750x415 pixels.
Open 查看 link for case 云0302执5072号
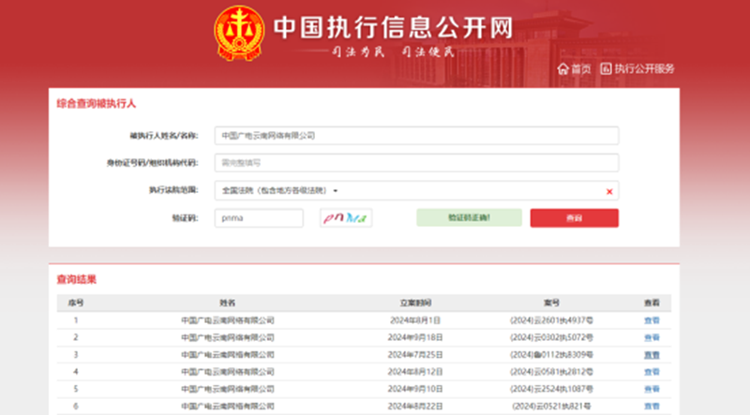(651, 337)
